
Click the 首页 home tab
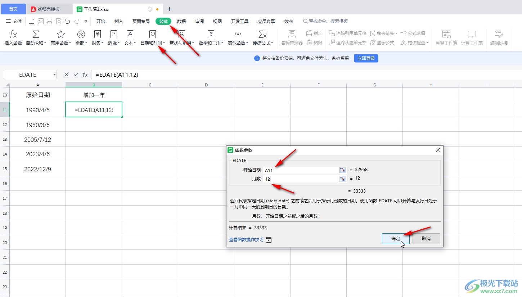[x=13, y=9]
